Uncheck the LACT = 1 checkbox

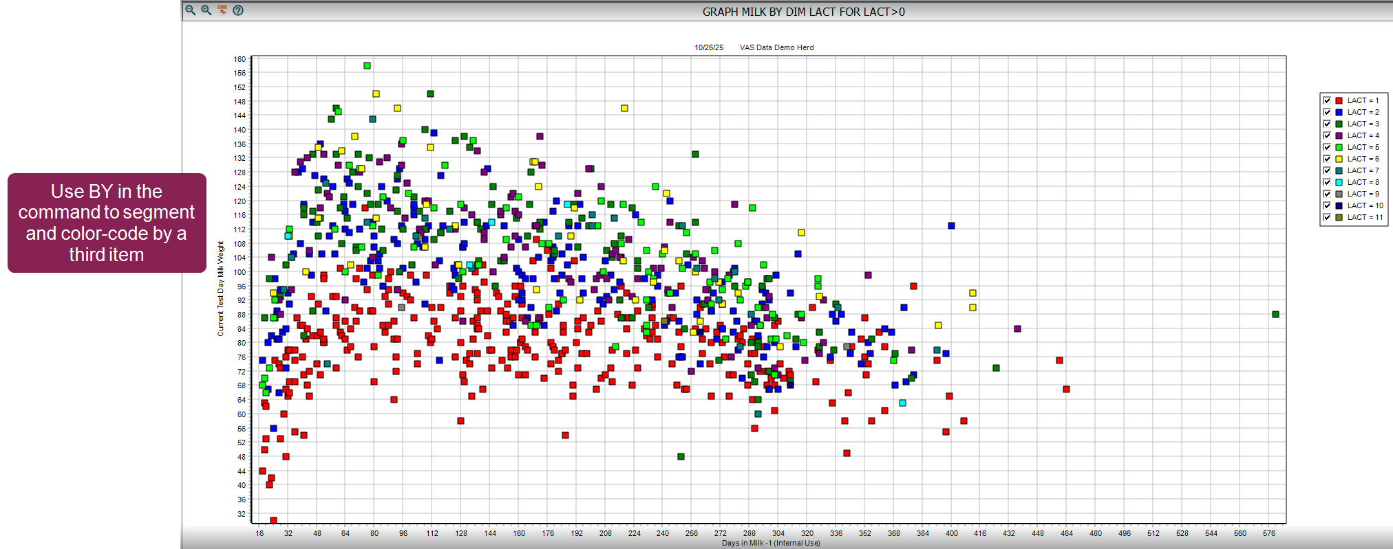point(1327,100)
